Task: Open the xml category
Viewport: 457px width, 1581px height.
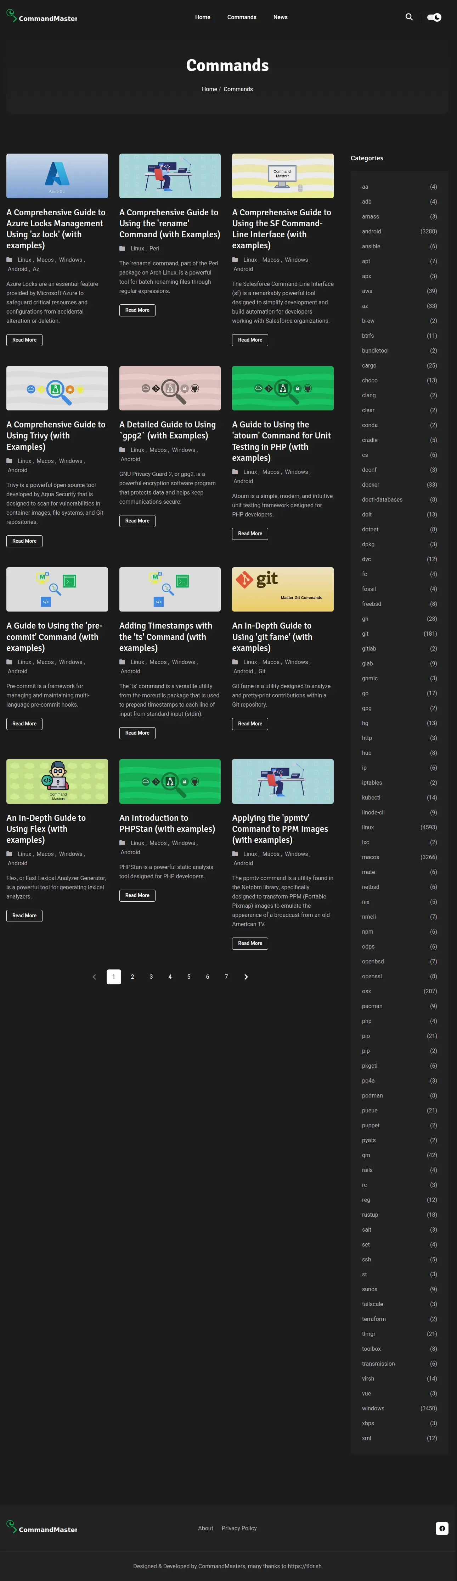Action: tap(399, 1438)
